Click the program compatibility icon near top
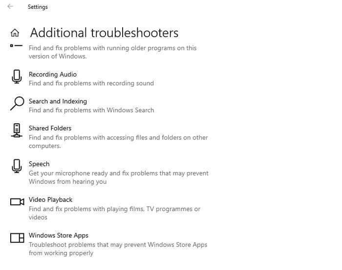This screenshot has height=270, width=342. point(16,45)
